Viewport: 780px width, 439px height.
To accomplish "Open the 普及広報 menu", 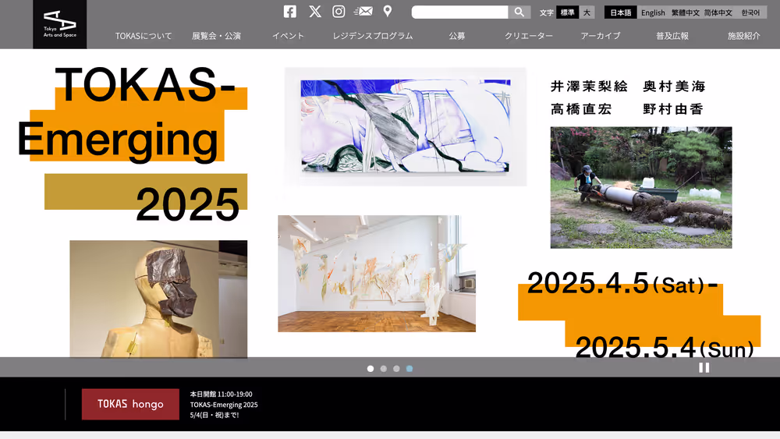I will [672, 36].
